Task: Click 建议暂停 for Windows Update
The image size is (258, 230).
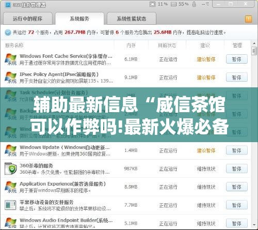Action: coord(206,150)
